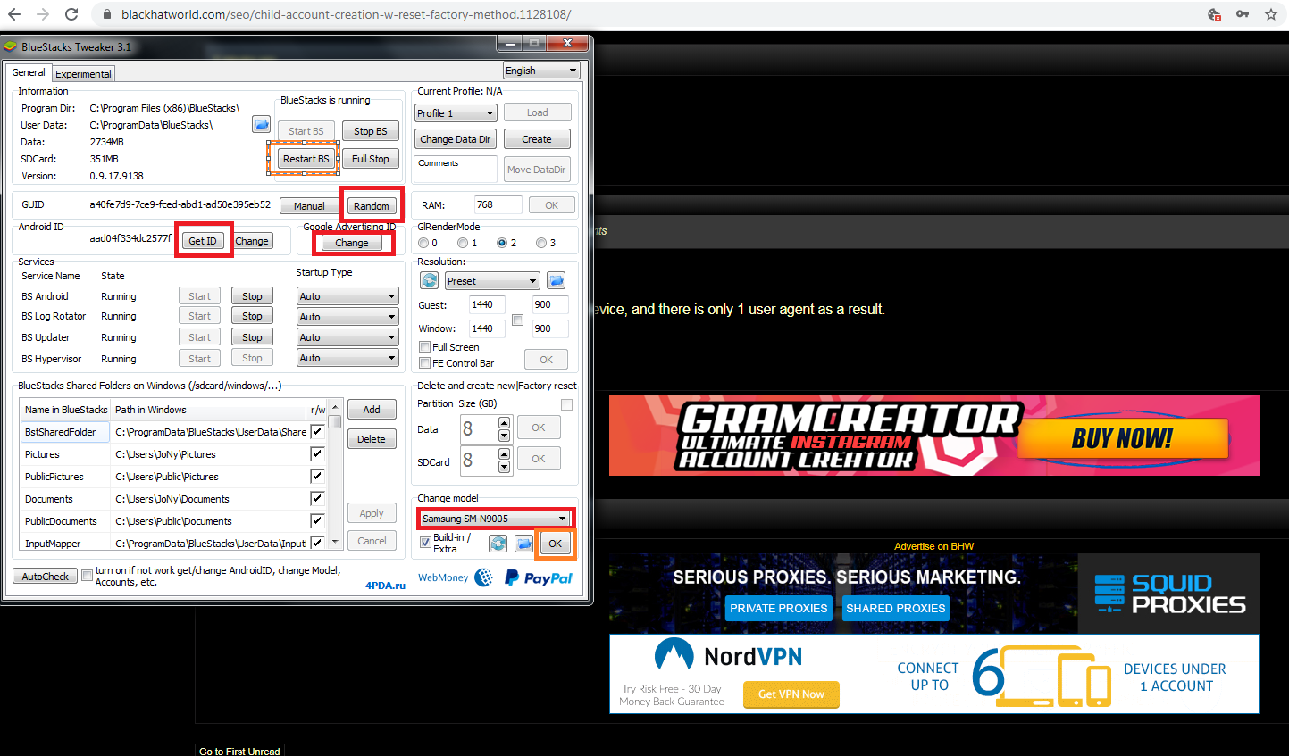Open the BS Log Rotator startup type dropdown
The width and height of the screenshot is (1289, 756).
[x=347, y=317]
